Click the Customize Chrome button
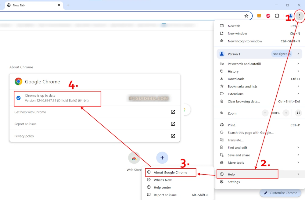305x200 pixels. (280, 193)
